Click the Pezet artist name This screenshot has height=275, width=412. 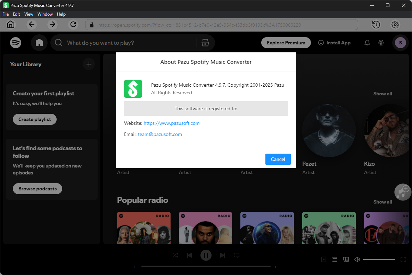coord(309,164)
